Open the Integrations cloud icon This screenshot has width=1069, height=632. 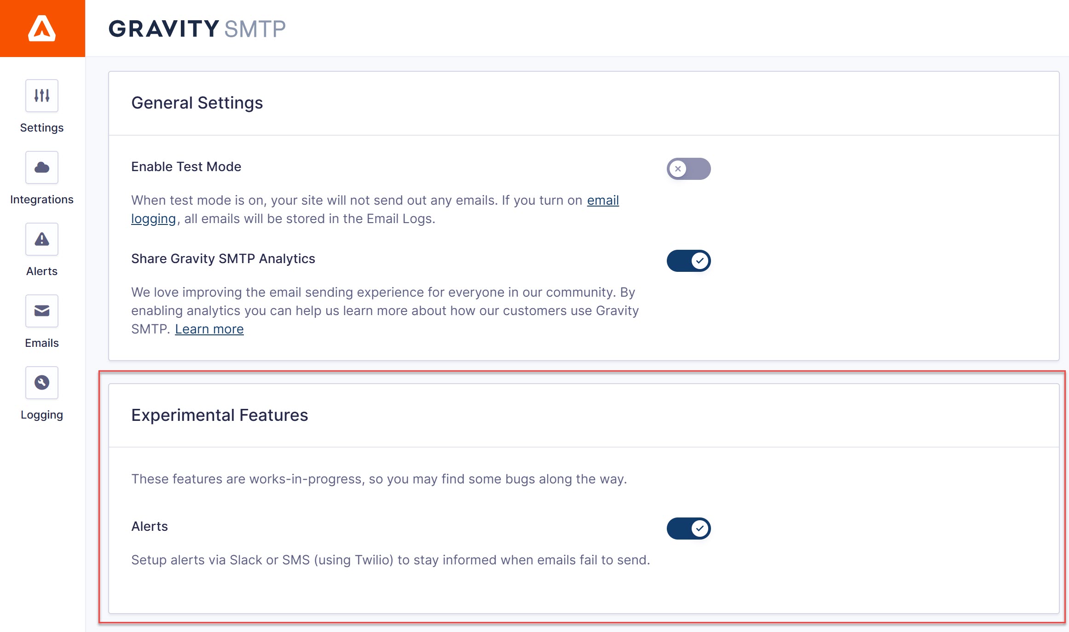[42, 167]
